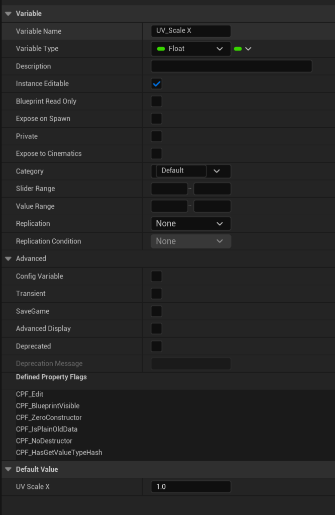Enable Expose to Cinematics
Image resolution: width=335 pixels, height=515 pixels.
(x=157, y=154)
